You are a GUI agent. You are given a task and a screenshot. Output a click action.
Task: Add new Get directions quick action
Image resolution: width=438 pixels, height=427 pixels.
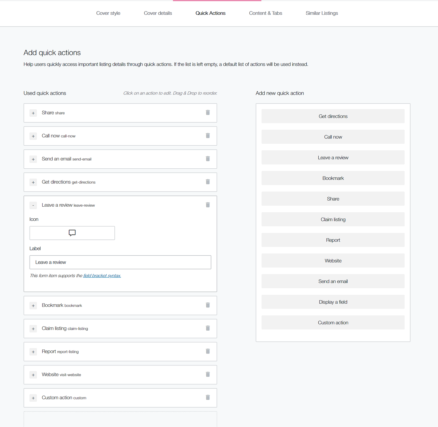tap(333, 116)
